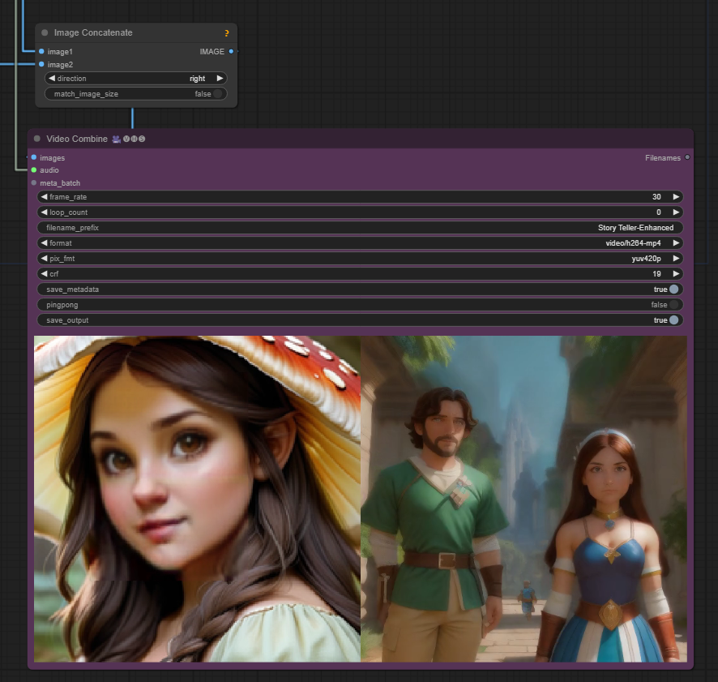The image size is (718, 682).
Task: Click the crf value 19
Action: (x=656, y=273)
